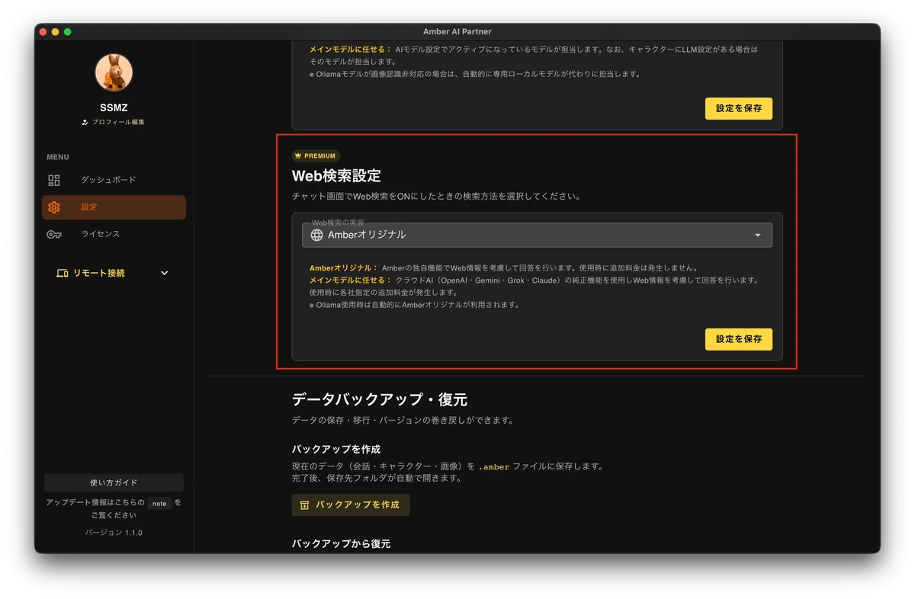Click the Amber AI Partner window title

tap(457, 31)
